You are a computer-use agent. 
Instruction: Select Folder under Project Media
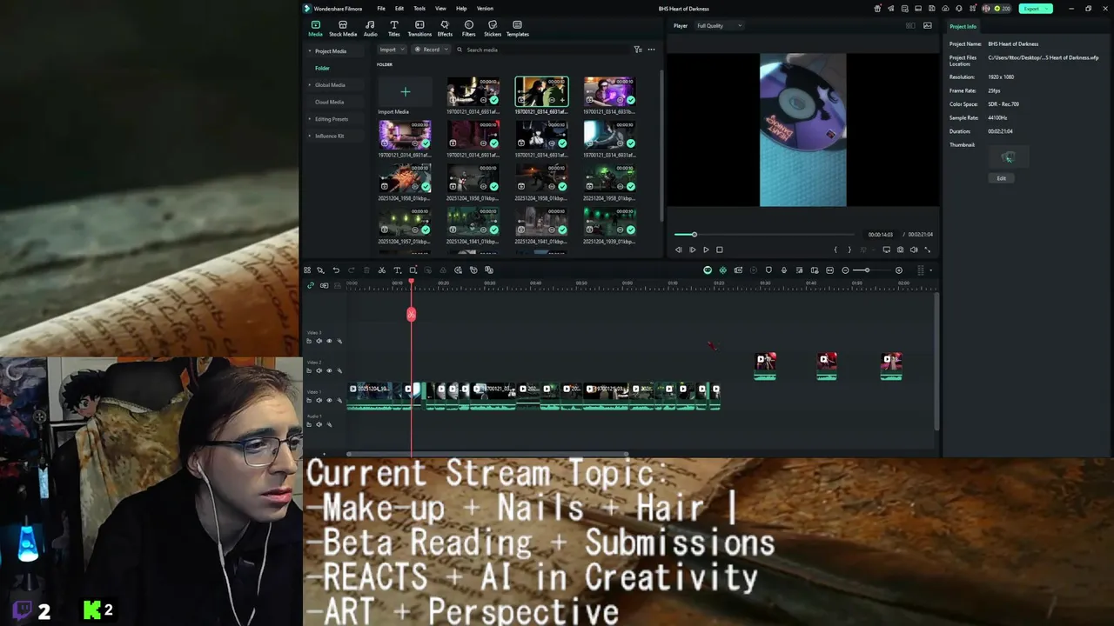(x=322, y=68)
